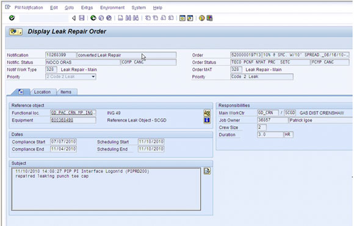Viewport: 354px width, 226px height.
Task: Click plant field SCGD
Action: click(290, 113)
